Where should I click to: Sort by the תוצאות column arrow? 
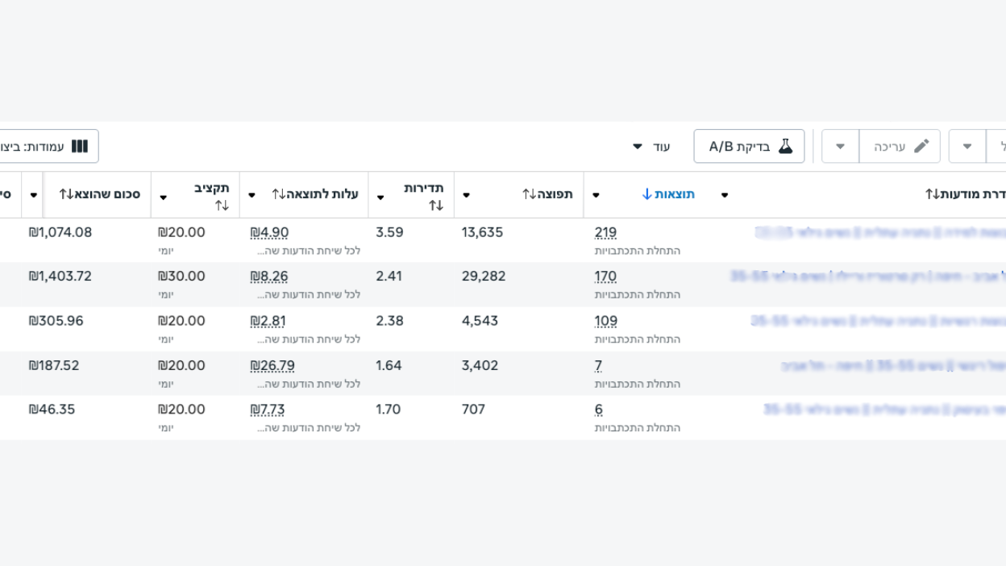pyautogui.click(x=647, y=194)
